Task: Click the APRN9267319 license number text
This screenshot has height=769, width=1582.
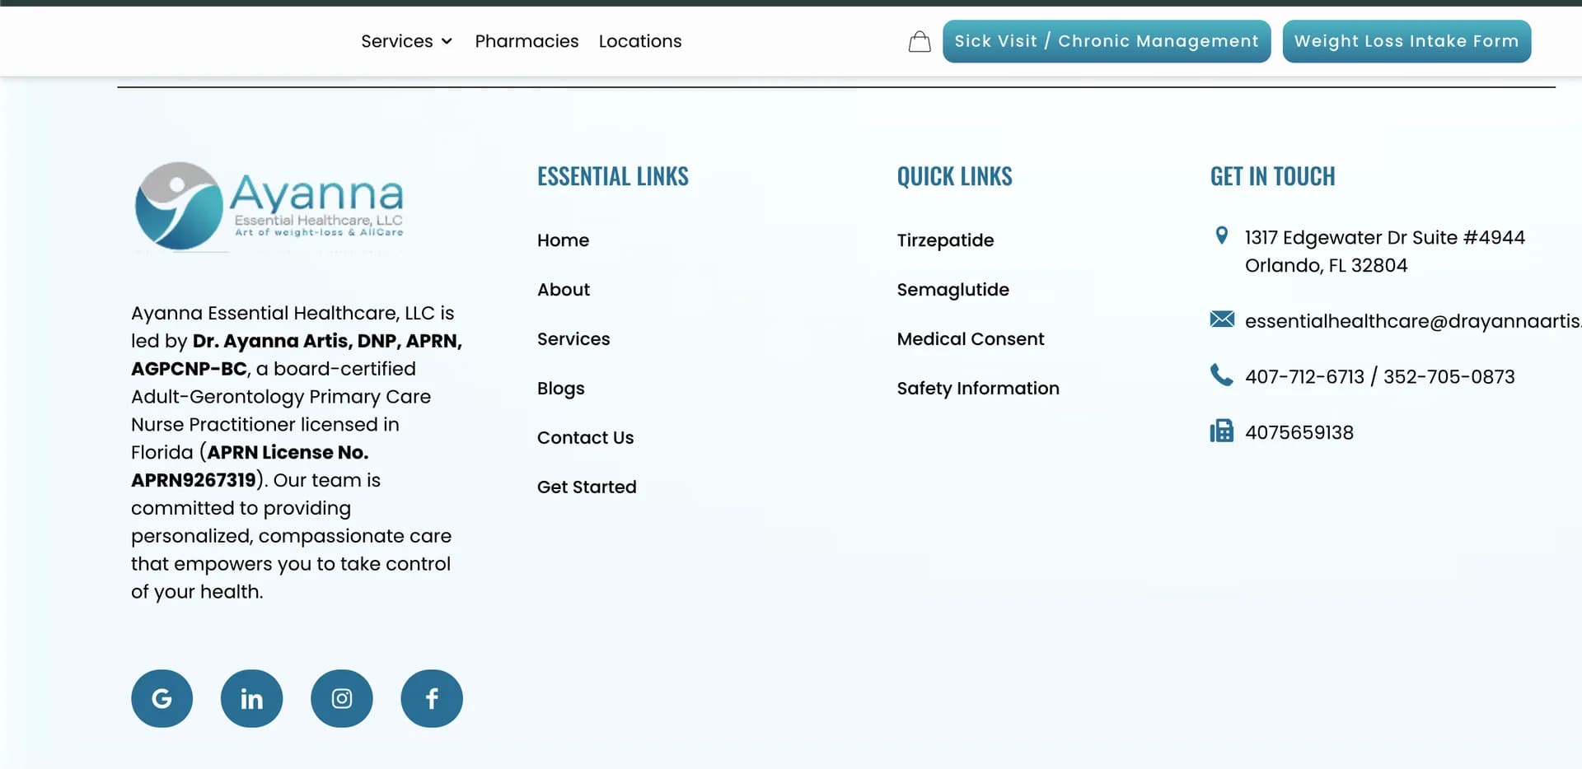Action: [x=194, y=480]
